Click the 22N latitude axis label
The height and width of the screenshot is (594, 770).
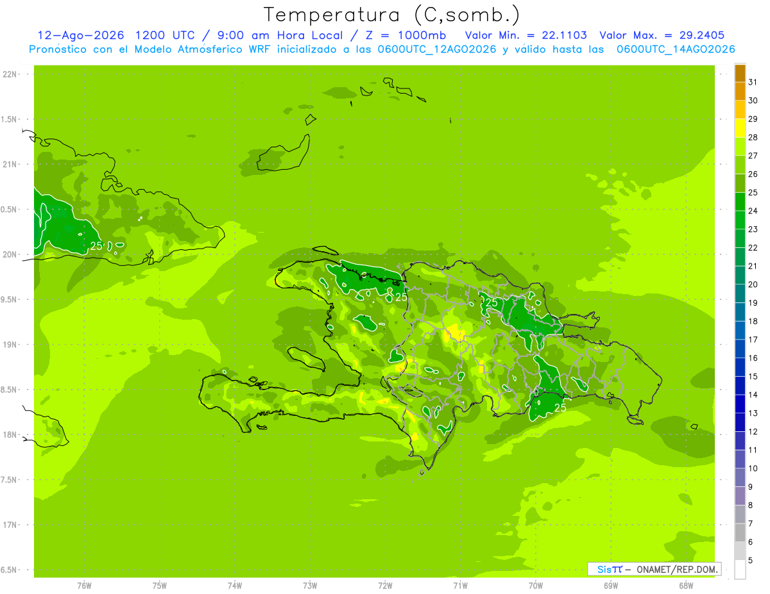pos(10,74)
